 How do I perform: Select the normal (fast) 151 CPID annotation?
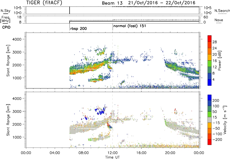tap(130, 26)
